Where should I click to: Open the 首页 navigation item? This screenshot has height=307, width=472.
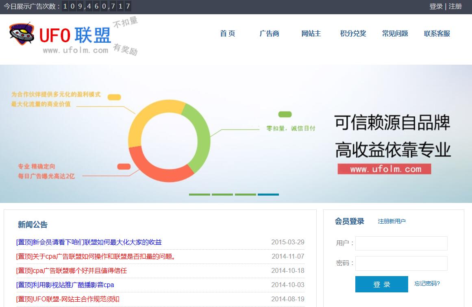point(228,34)
